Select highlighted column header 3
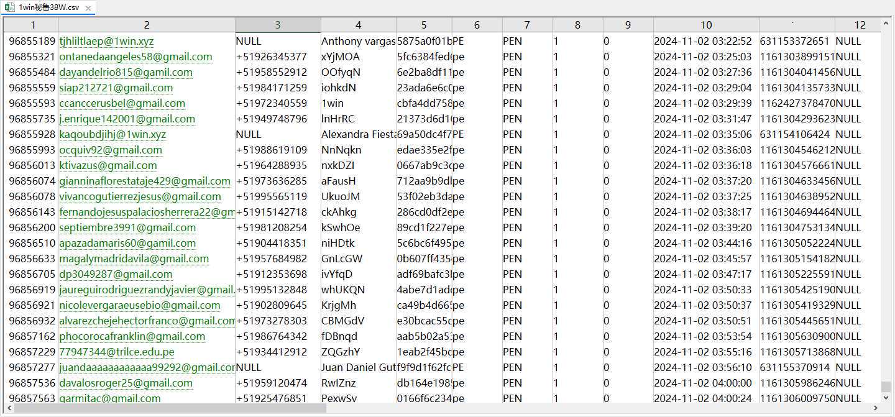This screenshot has height=417, width=895. coord(278,25)
